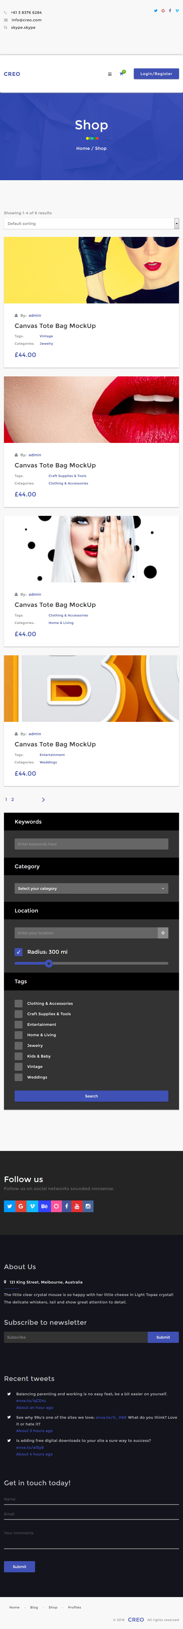Click the Instagram icon in Follow us
183x1629 pixels.
click(88, 1206)
